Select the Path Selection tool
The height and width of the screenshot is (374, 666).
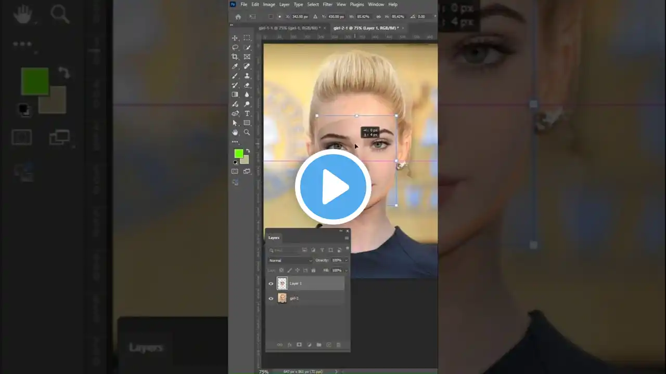235,123
